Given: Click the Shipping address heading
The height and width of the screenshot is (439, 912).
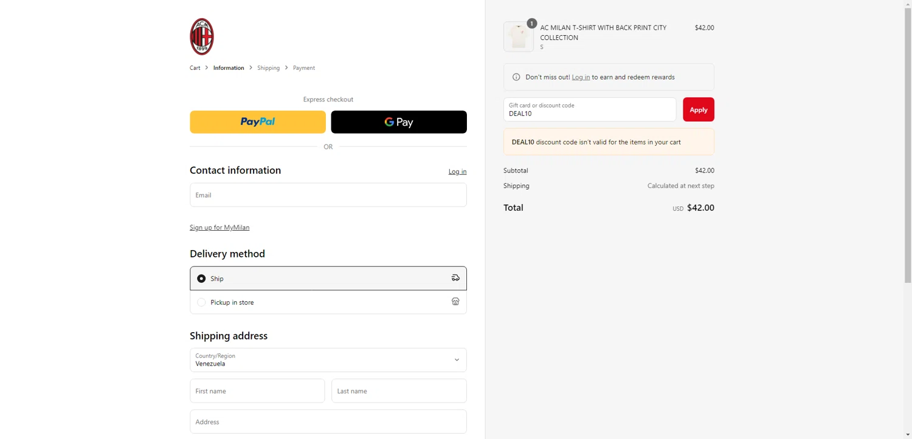Looking at the screenshot, I should (229, 336).
